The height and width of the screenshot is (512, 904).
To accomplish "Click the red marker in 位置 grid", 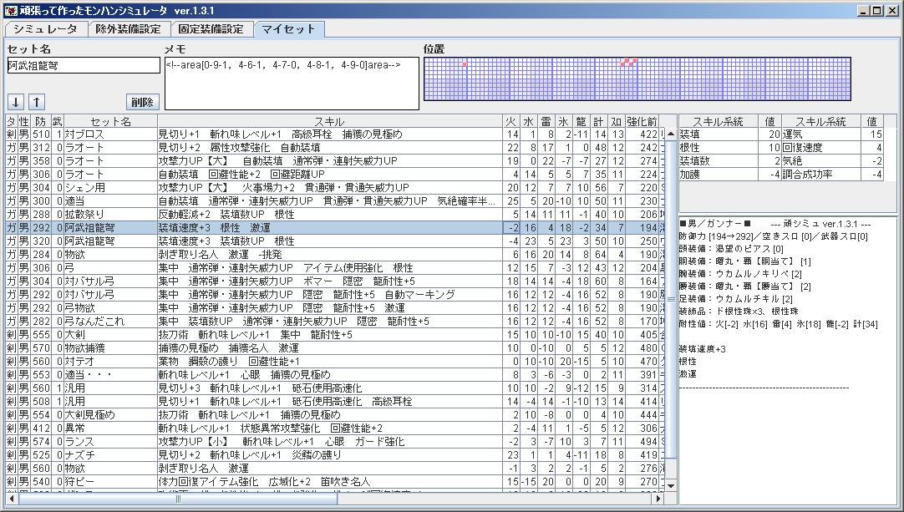I will (x=465, y=64).
